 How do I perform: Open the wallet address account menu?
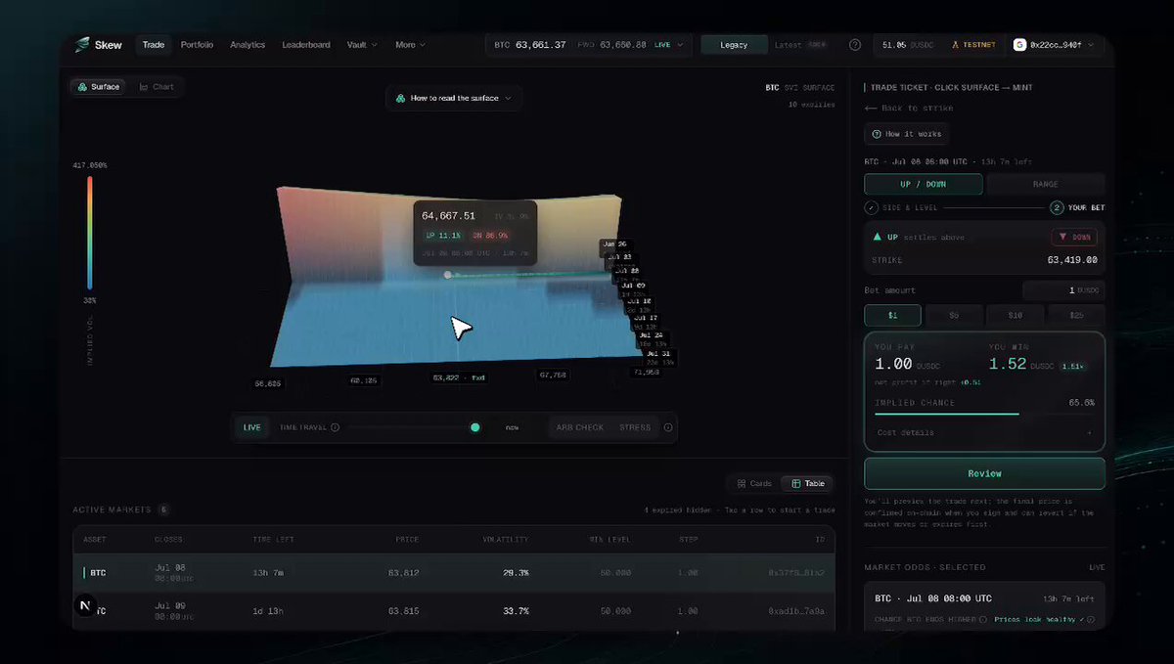tap(1057, 45)
